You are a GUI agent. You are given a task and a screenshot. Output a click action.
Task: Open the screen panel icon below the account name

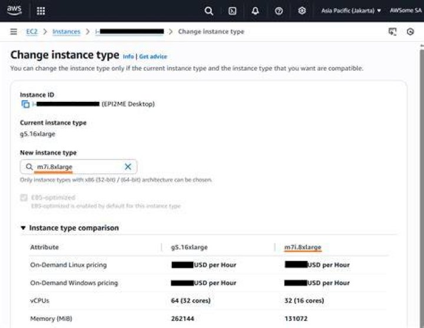(392, 32)
